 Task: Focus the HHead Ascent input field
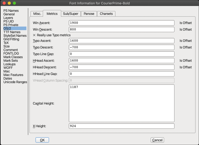(x=122, y=61)
